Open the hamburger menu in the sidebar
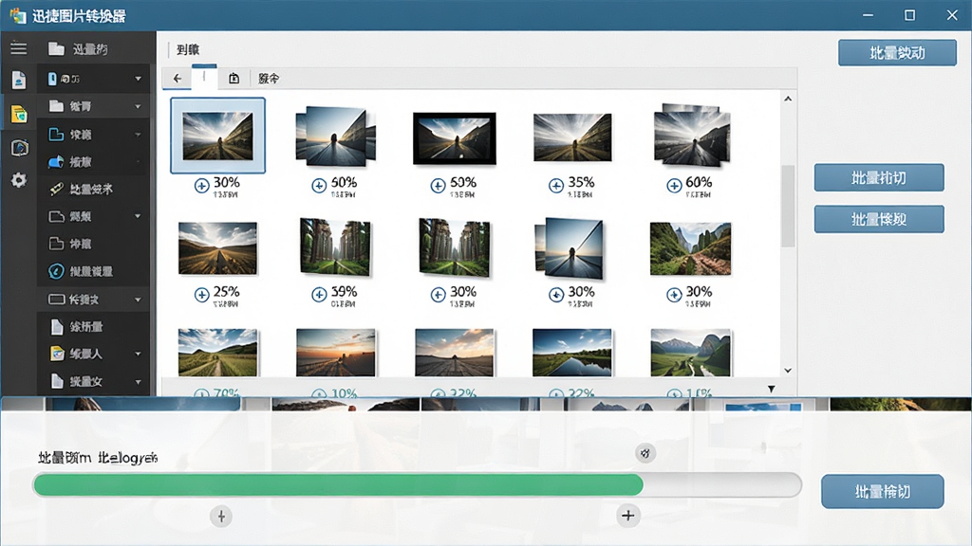This screenshot has height=546, width=972. tap(19, 48)
